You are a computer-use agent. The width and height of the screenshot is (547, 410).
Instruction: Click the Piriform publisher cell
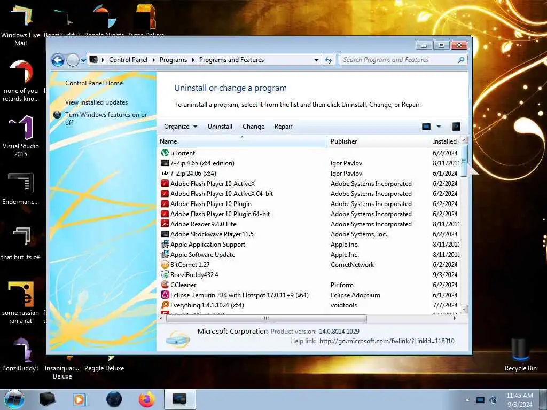click(342, 285)
